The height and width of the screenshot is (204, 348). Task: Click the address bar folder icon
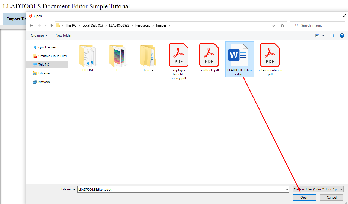tap(58, 25)
